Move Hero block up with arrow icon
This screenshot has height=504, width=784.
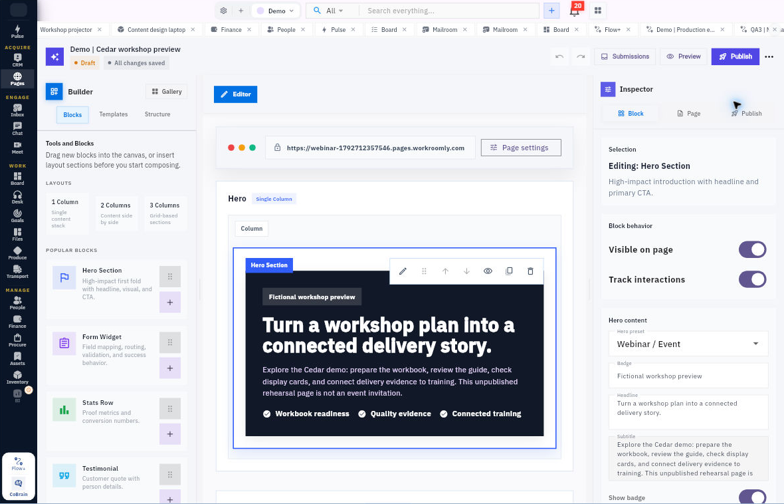(446, 271)
